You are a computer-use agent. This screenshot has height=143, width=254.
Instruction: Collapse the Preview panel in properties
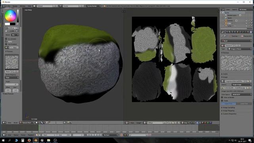click(225, 53)
